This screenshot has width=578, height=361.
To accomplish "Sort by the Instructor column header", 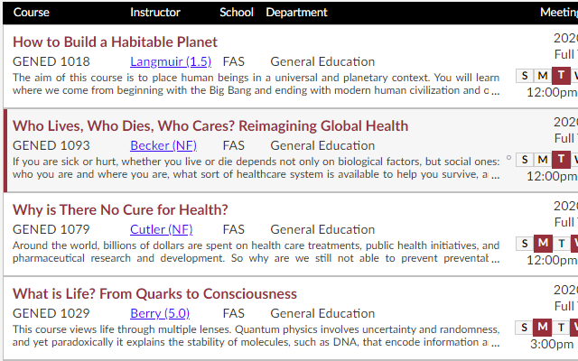I will [x=155, y=12].
